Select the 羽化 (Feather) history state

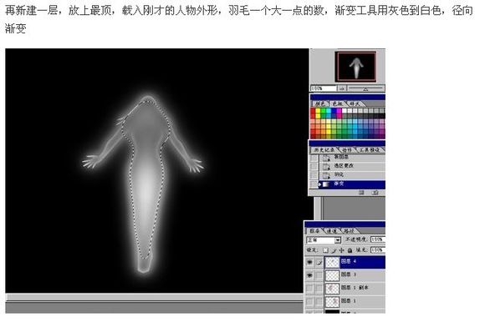tap(352, 175)
